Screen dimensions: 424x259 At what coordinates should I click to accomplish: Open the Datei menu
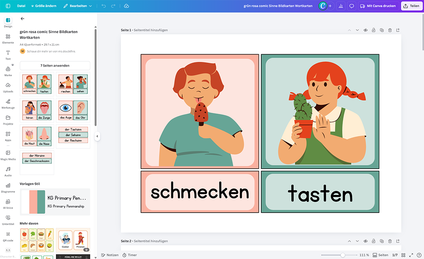click(x=21, y=6)
